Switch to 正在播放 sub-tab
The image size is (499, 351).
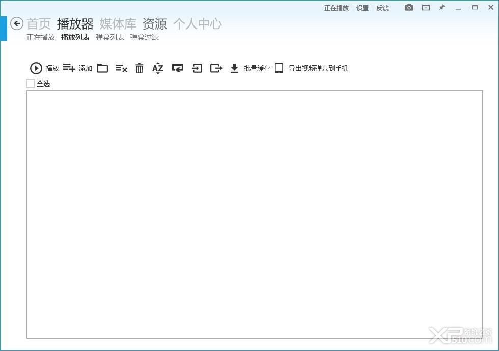[41, 37]
